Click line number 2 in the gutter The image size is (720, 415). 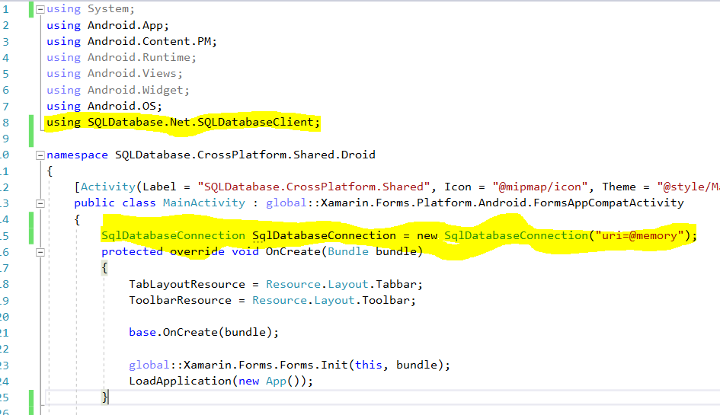coord(5,25)
